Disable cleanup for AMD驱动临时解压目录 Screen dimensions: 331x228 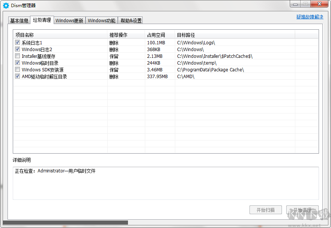(x=17, y=76)
